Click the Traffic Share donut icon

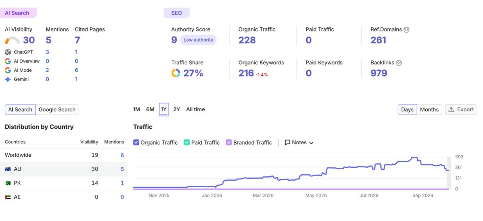tap(176, 73)
